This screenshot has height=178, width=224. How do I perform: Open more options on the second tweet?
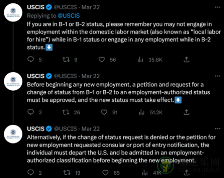(218, 76)
